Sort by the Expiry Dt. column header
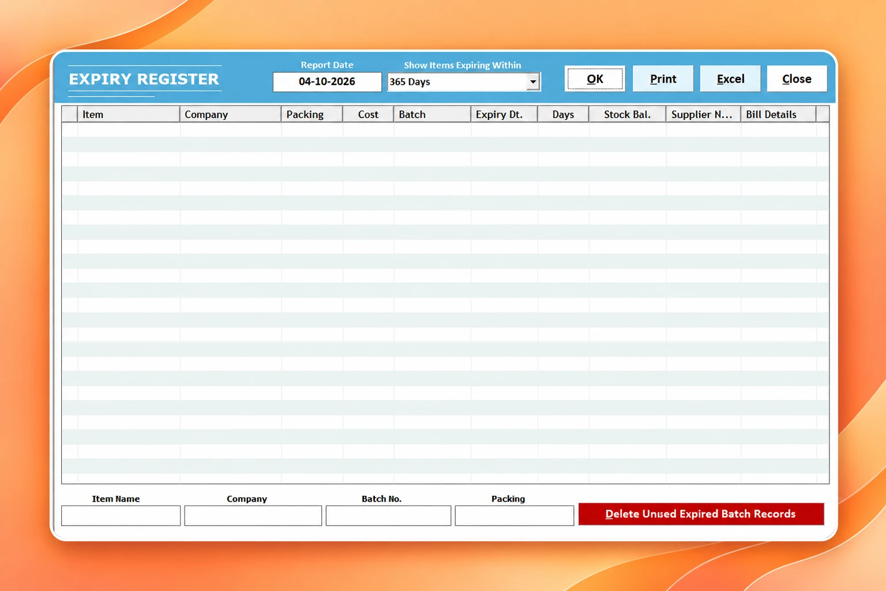886x591 pixels. (x=504, y=114)
